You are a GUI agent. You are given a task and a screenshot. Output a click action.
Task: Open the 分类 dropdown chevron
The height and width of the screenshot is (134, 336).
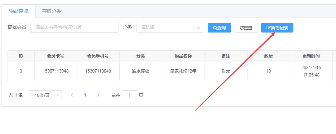click(x=198, y=28)
